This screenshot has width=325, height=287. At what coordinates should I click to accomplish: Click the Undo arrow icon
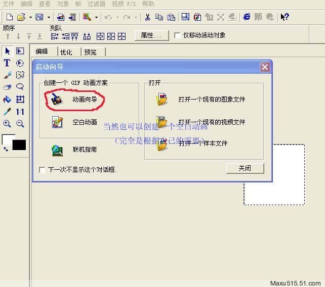point(108,17)
